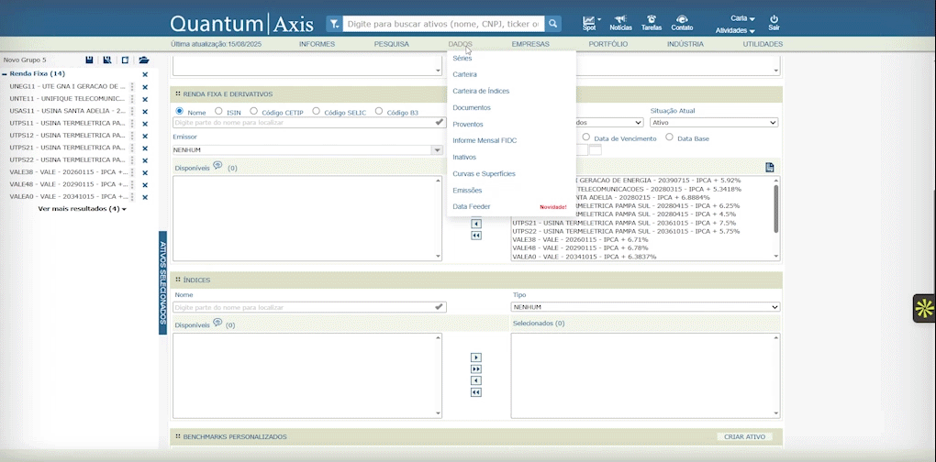Collapse the Renda Fixa (14) group
Screen dimensions: 936x462
[x=5, y=74]
